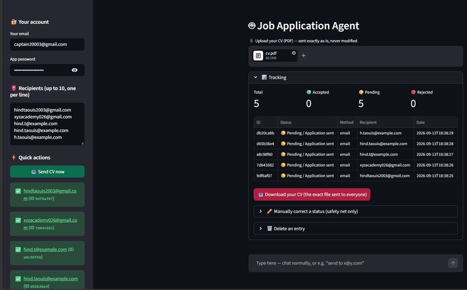Expand Manually correct a status section
This screenshot has width=467, height=290.
(x=356, y=211)
